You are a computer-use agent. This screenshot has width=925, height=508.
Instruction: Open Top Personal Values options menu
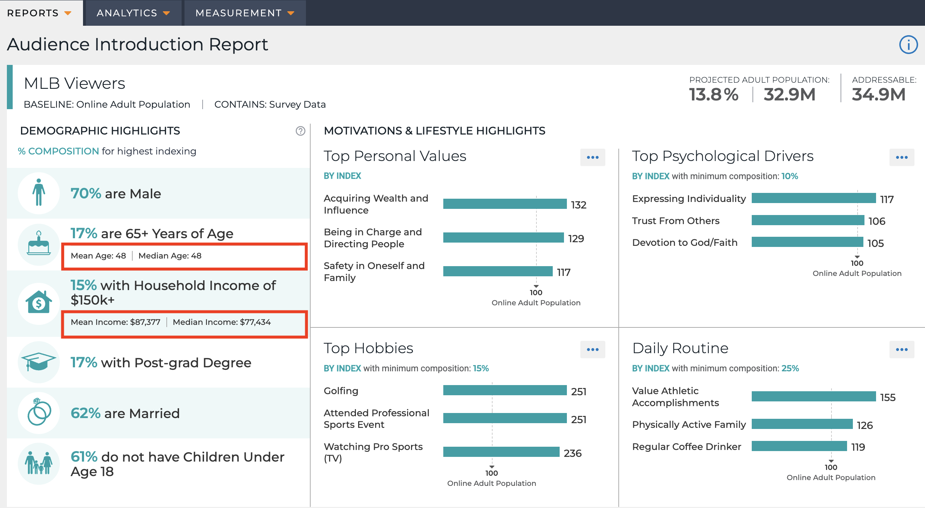tap(593, 157)
